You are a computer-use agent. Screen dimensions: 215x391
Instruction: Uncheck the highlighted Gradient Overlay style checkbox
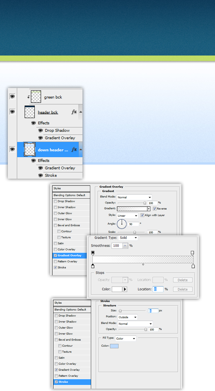click(x=56, y=255)
